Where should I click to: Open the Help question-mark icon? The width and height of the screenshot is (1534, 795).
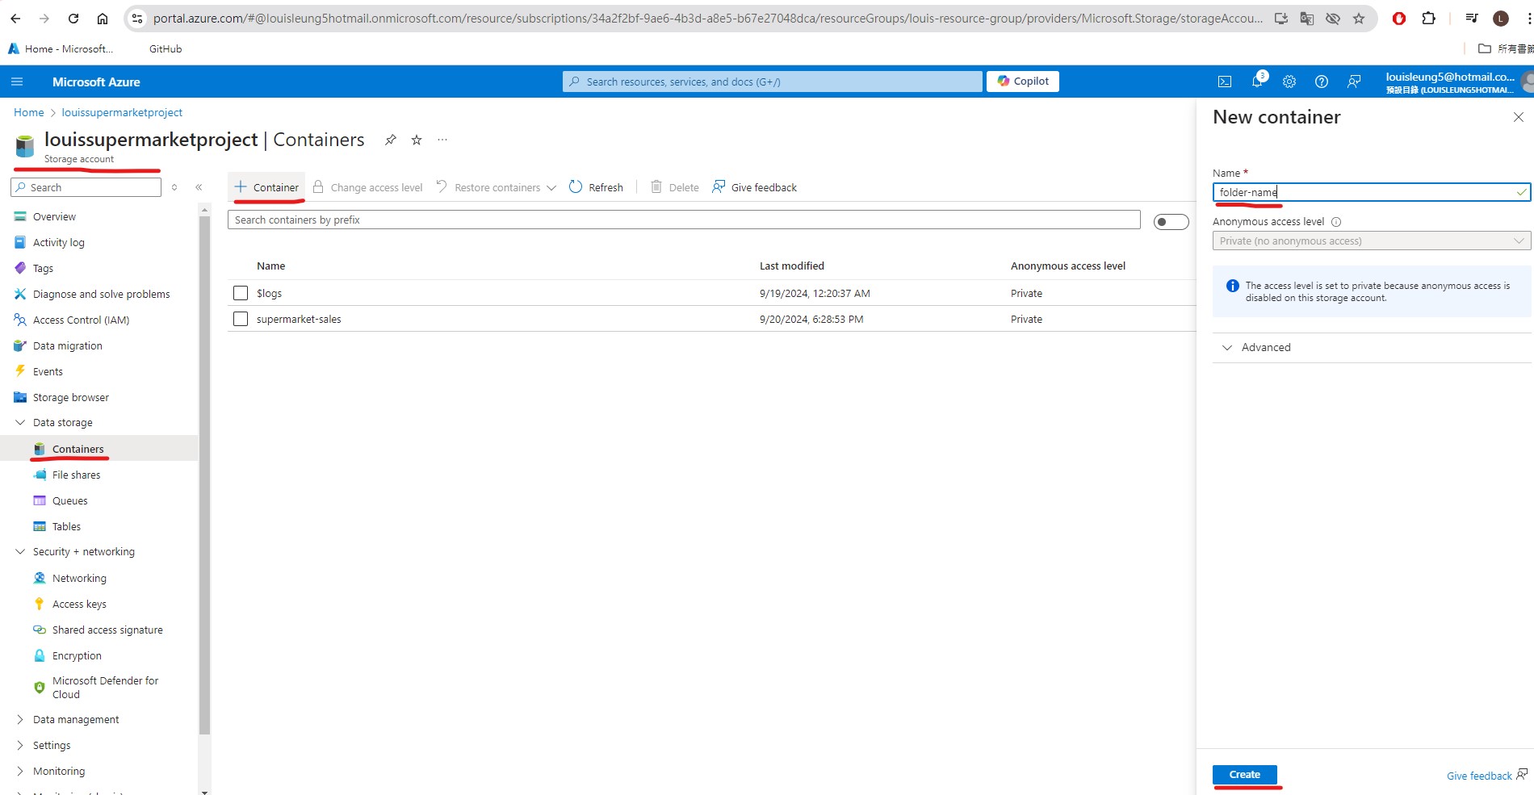tap(1322, 81)
